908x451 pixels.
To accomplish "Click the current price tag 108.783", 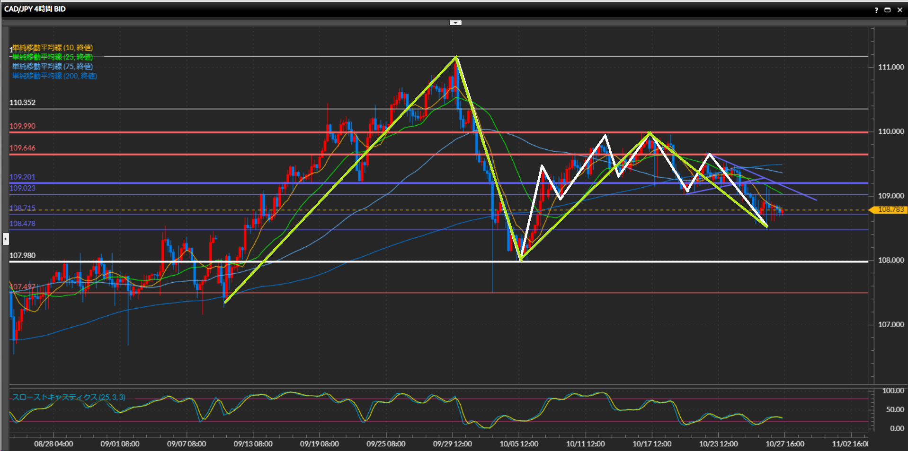I will click(890, 209).
